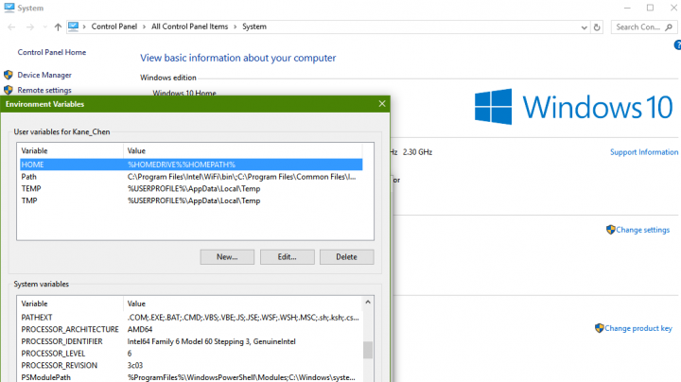The image size is (681, 382).
Task: Click Value column header in user variables
Action: pos(243,150)
